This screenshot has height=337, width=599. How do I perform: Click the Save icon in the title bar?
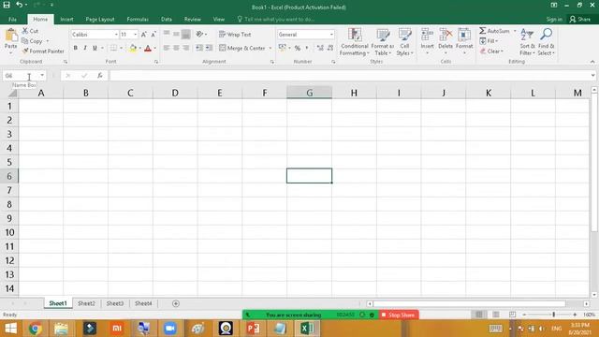pos(7,5)
